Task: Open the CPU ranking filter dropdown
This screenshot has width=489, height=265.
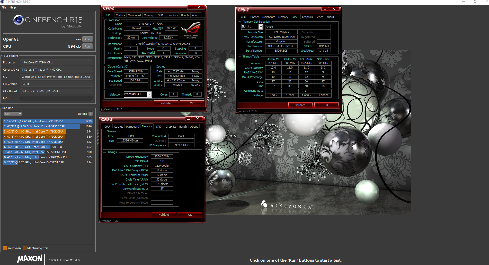Action: pyautogui.click(x=13, y=114)
